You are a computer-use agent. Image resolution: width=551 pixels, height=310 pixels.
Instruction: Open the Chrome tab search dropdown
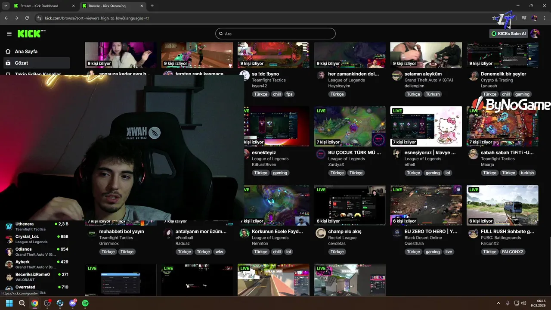5,6
